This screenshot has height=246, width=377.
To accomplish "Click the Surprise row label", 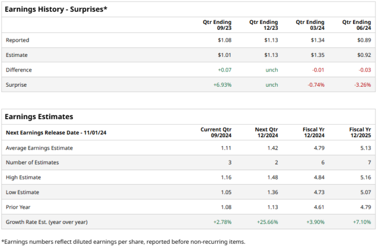I will [x=16, y=85].
